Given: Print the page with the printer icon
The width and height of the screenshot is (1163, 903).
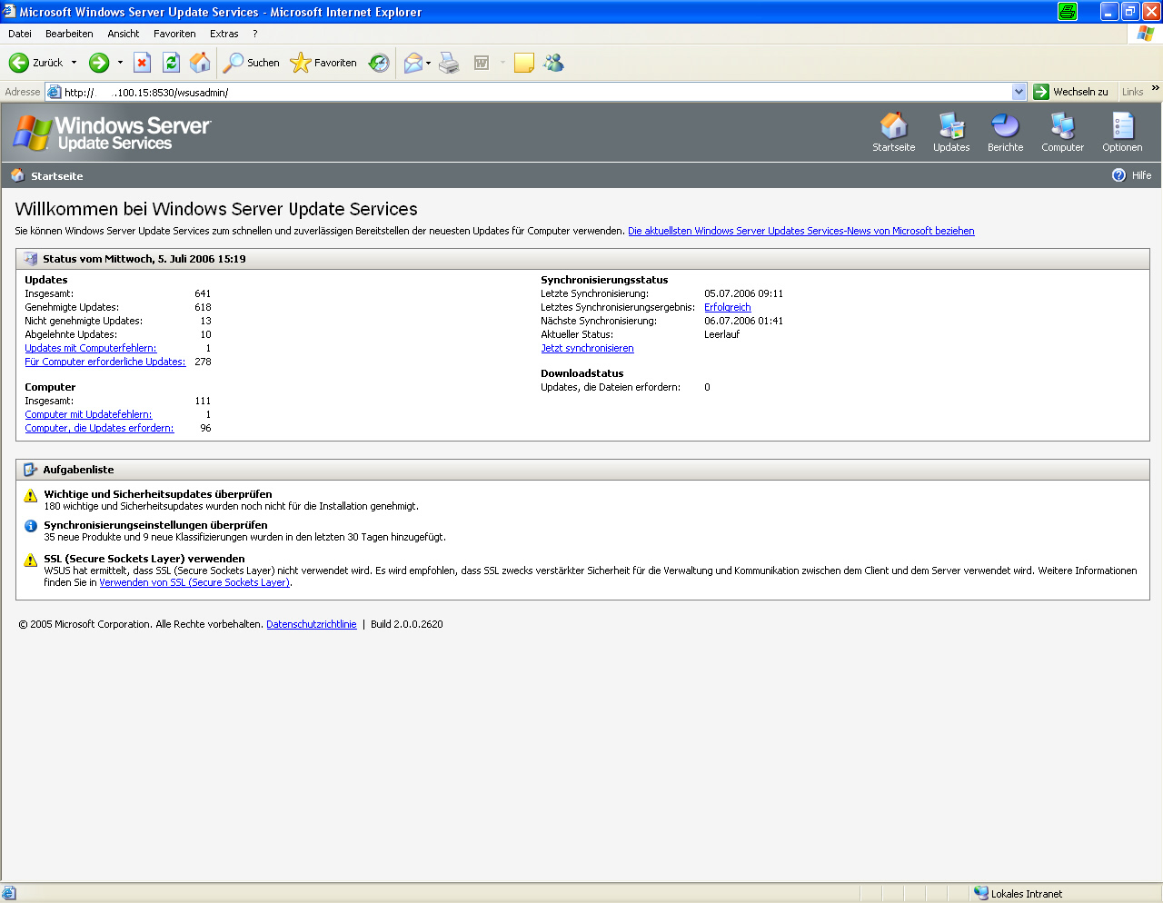Looking at the screenshot, I should coord(449,63).
